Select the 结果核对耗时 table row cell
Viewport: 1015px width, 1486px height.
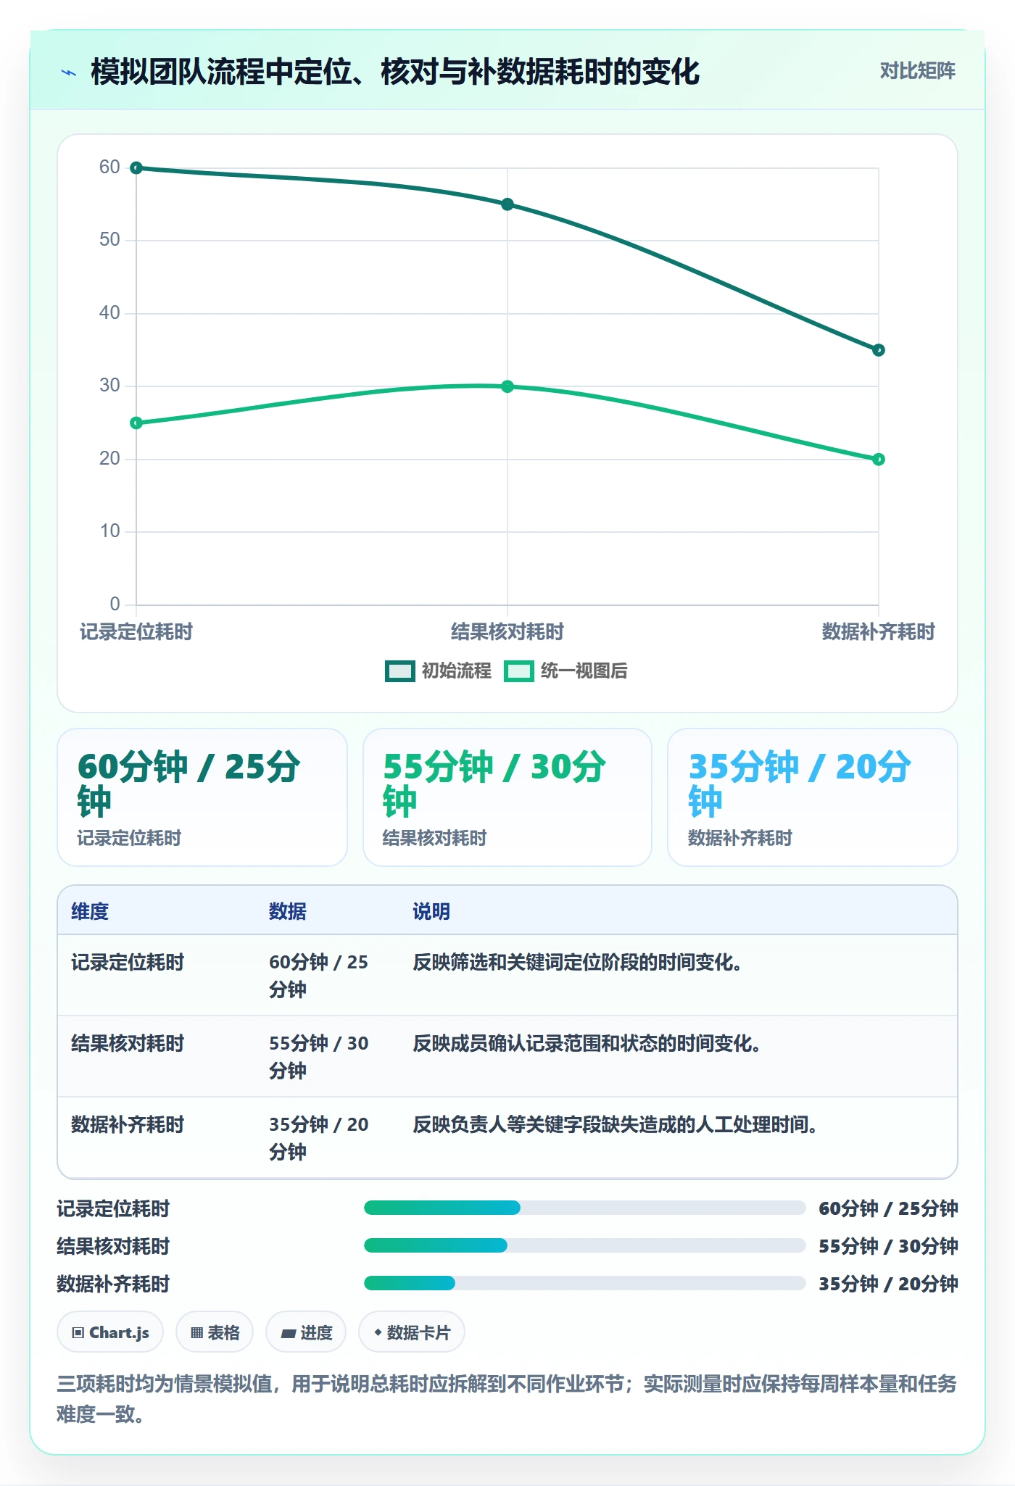(x=128, y=1043)
